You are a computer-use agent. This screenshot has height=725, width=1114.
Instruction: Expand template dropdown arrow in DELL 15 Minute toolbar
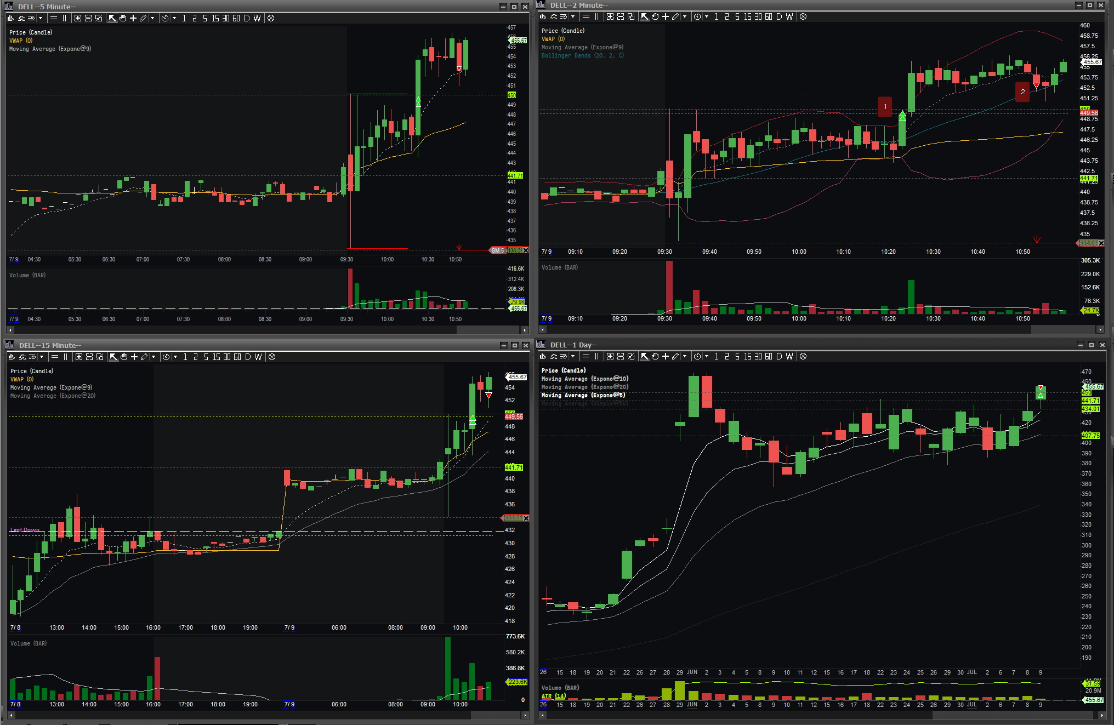point(42,357)
